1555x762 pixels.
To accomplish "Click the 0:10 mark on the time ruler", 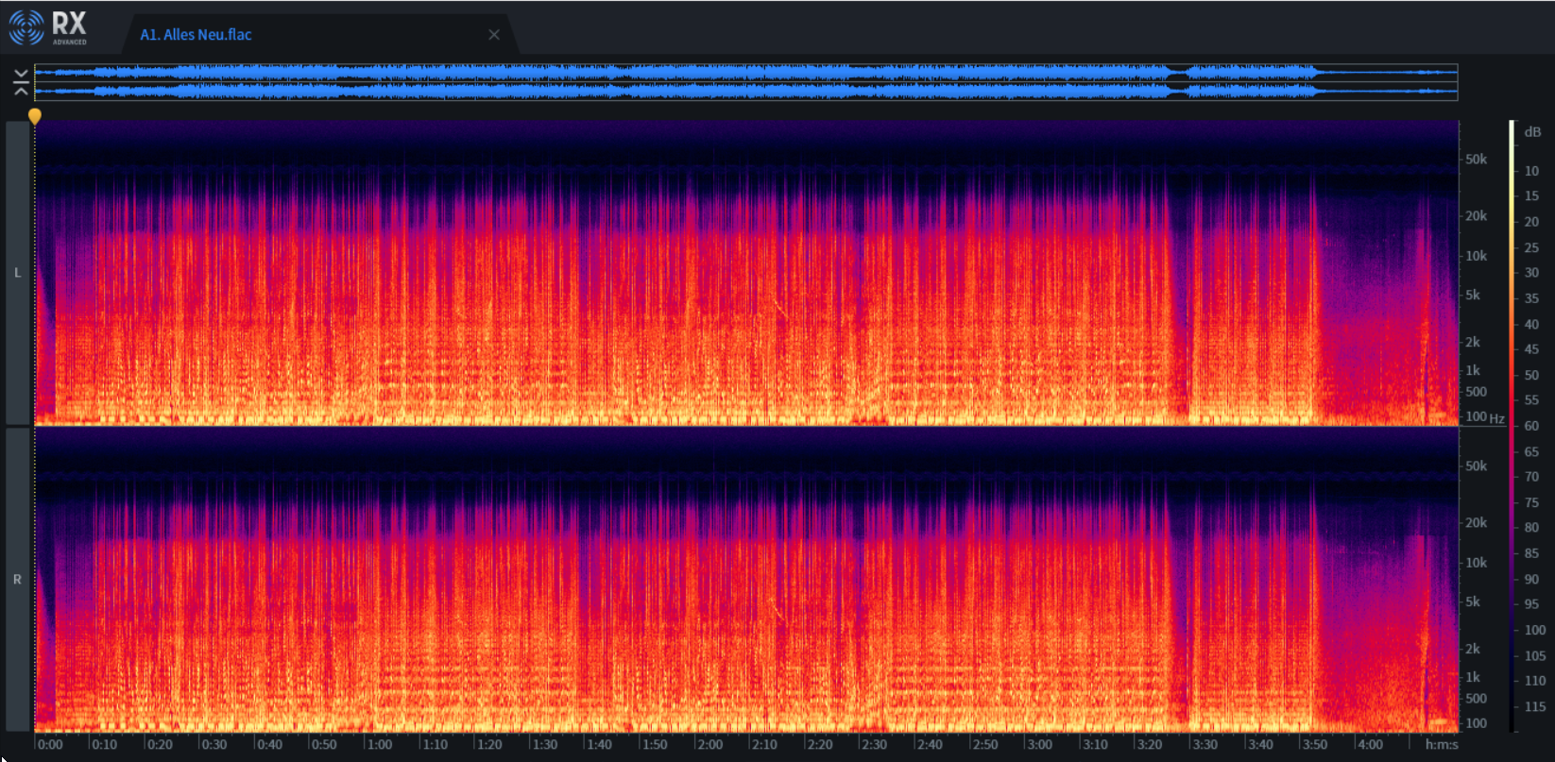I will click(x=104, y=744).
